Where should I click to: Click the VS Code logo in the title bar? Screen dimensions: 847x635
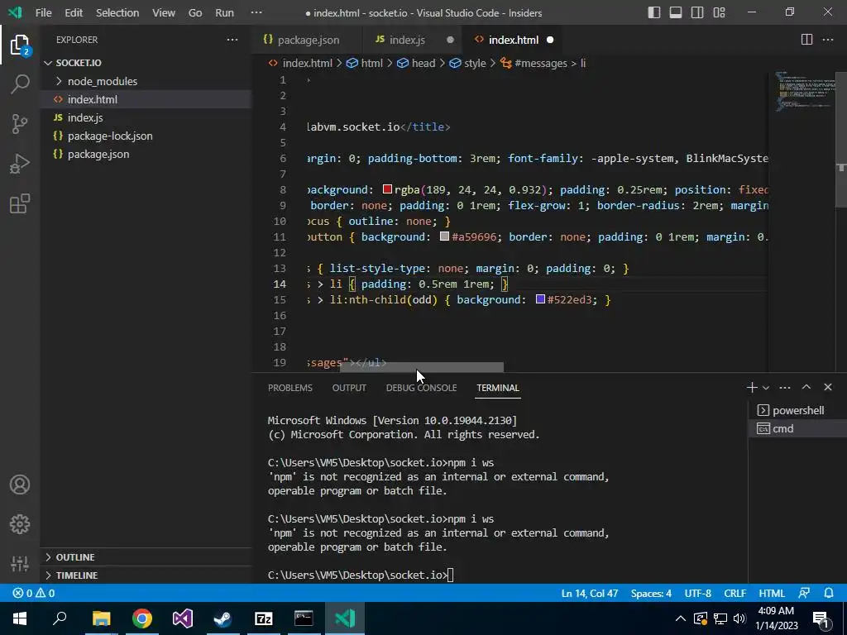(15, 12)
